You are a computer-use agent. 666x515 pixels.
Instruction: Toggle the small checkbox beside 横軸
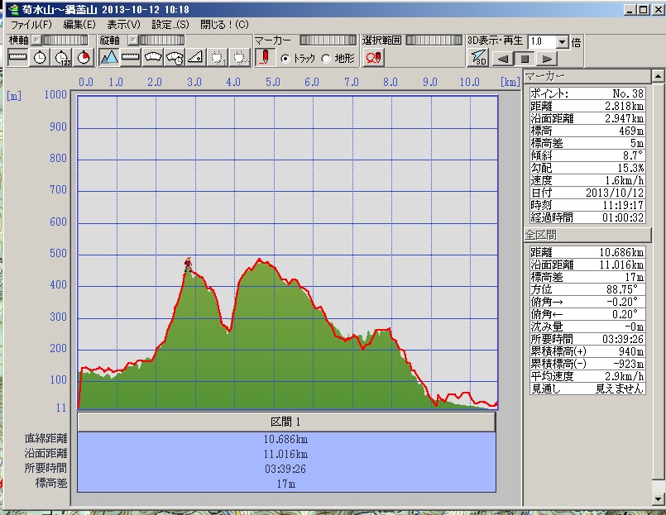coord(36,40)
